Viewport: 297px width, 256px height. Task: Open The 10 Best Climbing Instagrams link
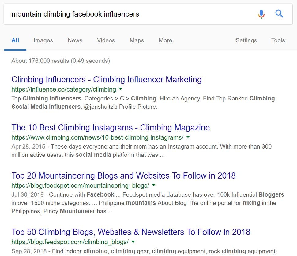111,128
